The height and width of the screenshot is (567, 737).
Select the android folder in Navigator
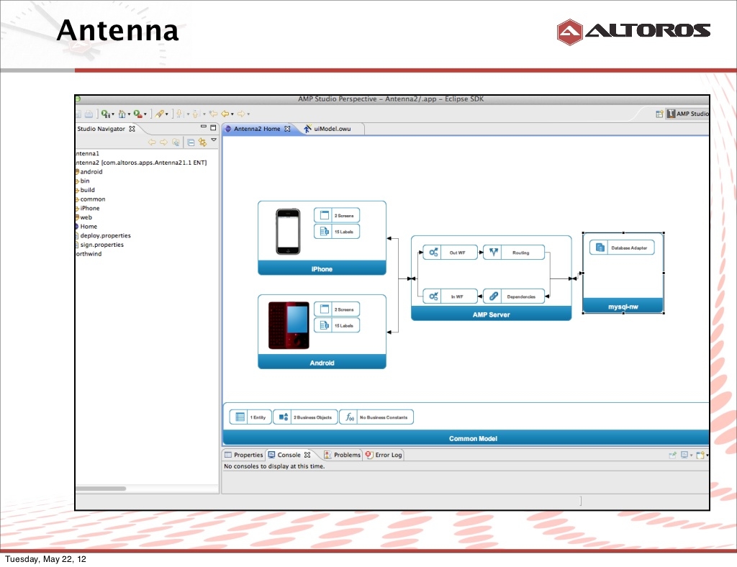91,172
